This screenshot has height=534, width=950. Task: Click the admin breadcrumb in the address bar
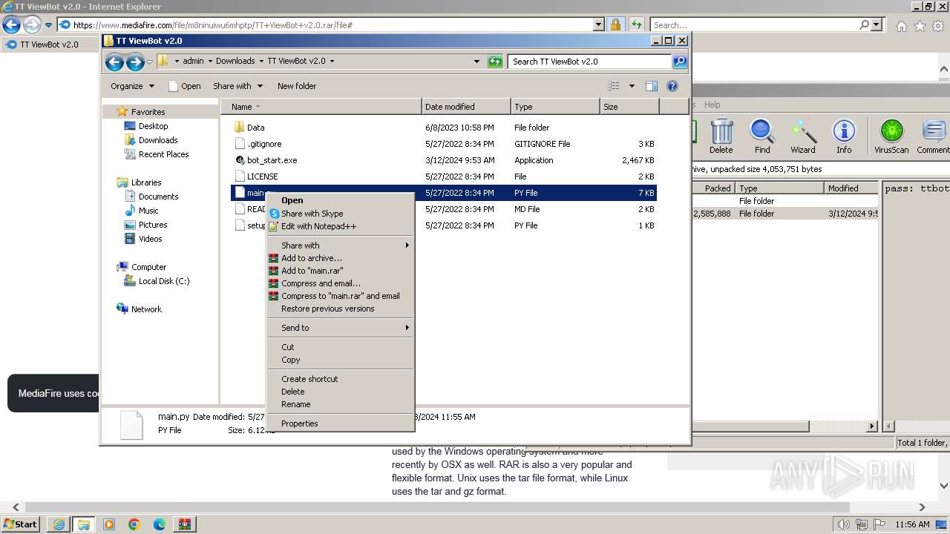[193, 62]
